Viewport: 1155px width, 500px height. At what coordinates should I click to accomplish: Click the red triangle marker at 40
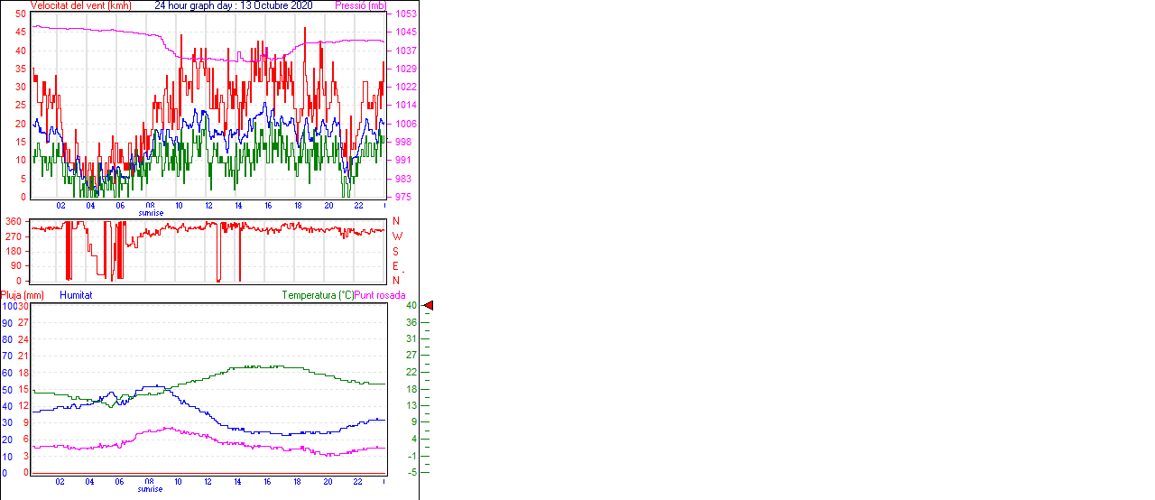[429, 306]
